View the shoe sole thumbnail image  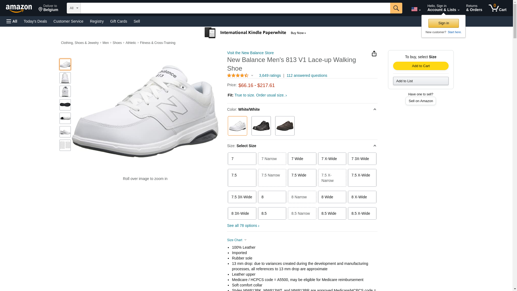tap(65, 105)
